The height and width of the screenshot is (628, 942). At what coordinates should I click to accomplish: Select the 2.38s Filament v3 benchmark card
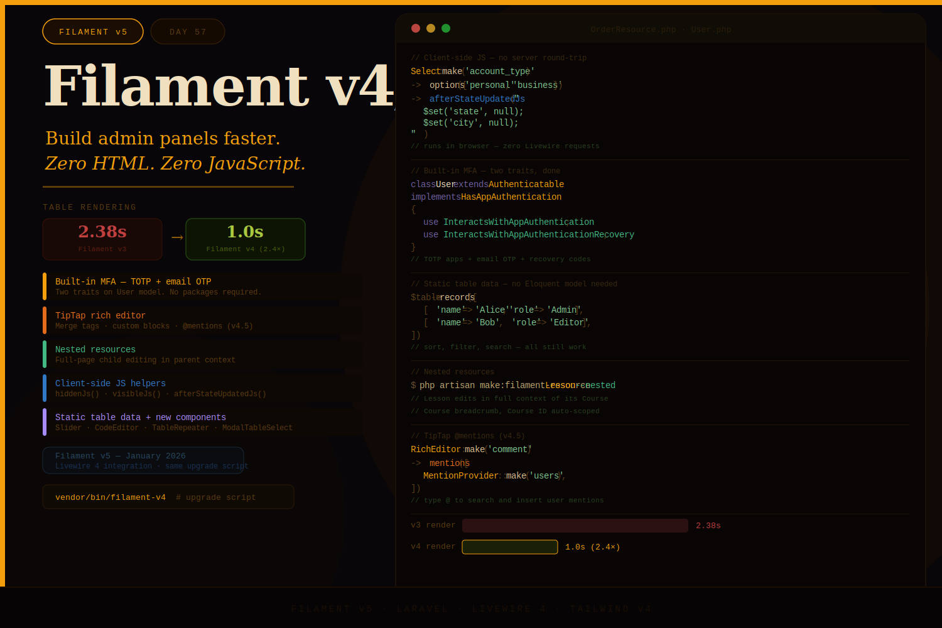coord(102,239)
